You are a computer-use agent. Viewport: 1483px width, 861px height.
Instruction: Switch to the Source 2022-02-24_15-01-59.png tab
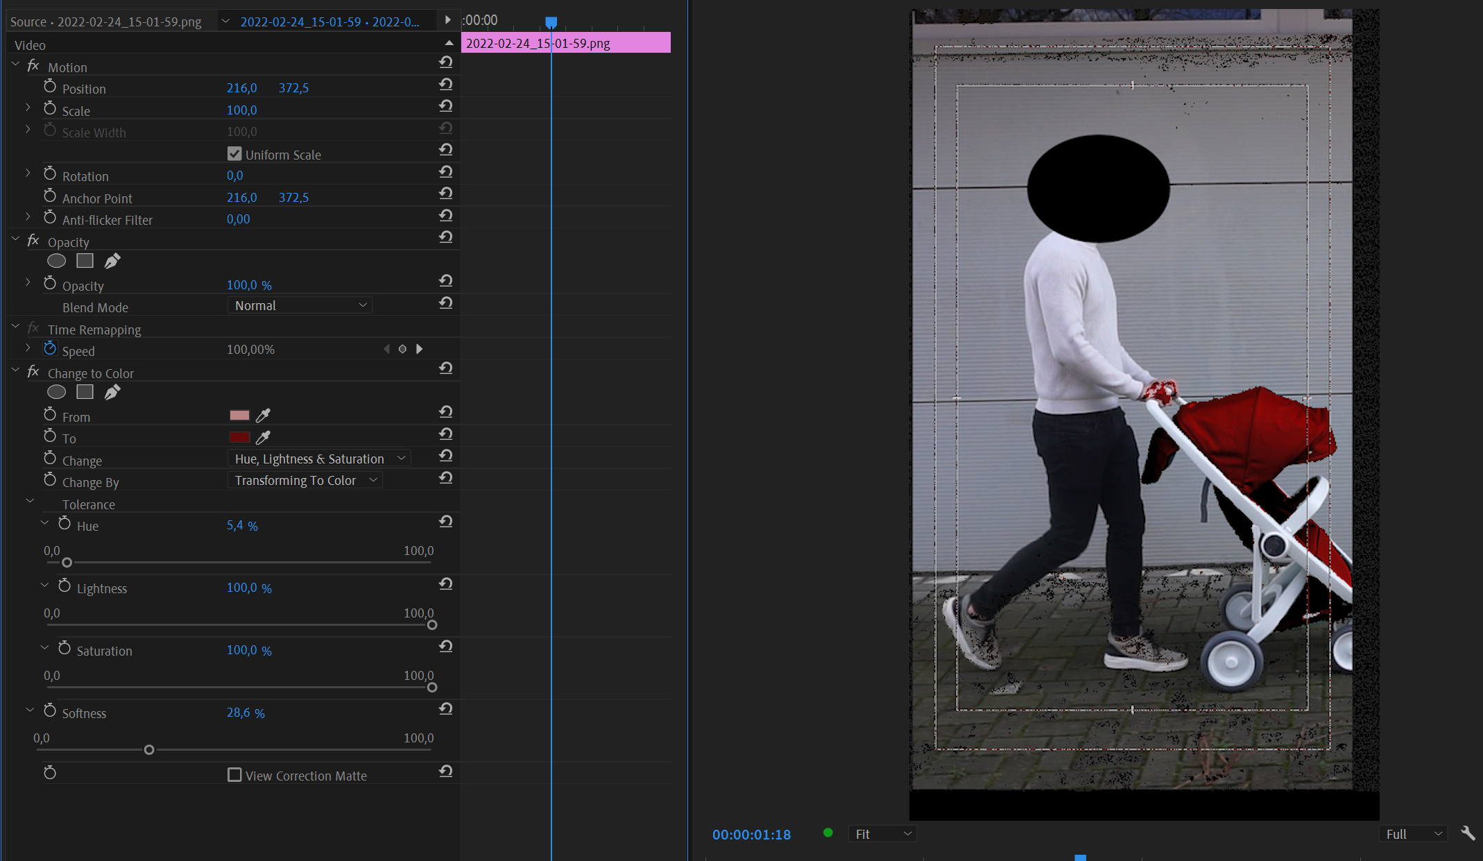click(x=105, y=22)
